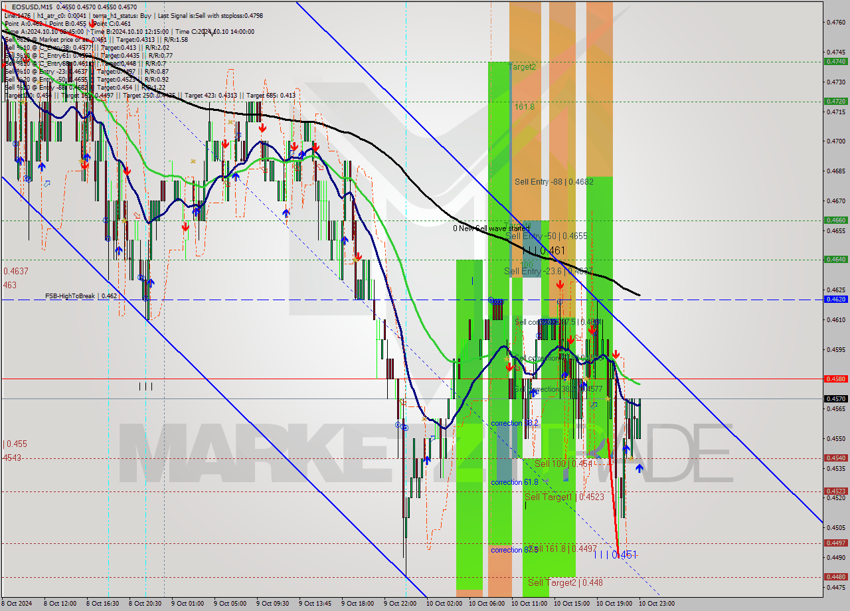
Task: Click the '8 Oct 2024' time axis label
Action: (x=18, y=604)
